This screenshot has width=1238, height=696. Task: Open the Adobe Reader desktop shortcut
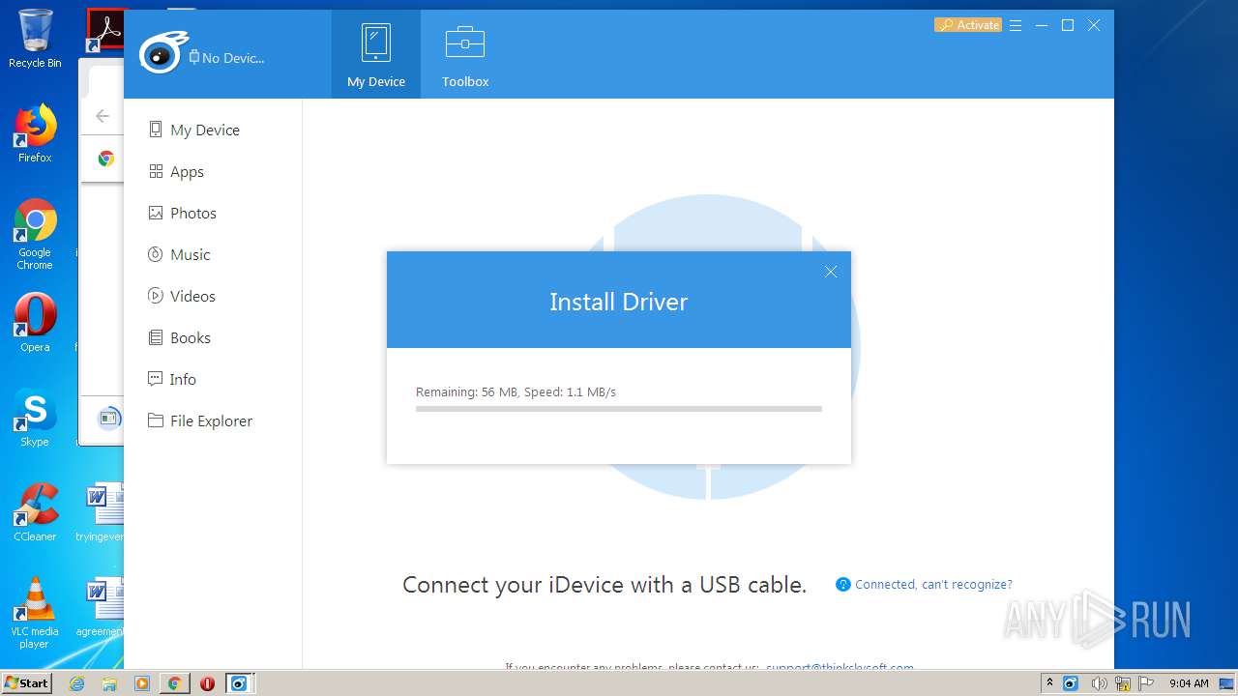104,31
